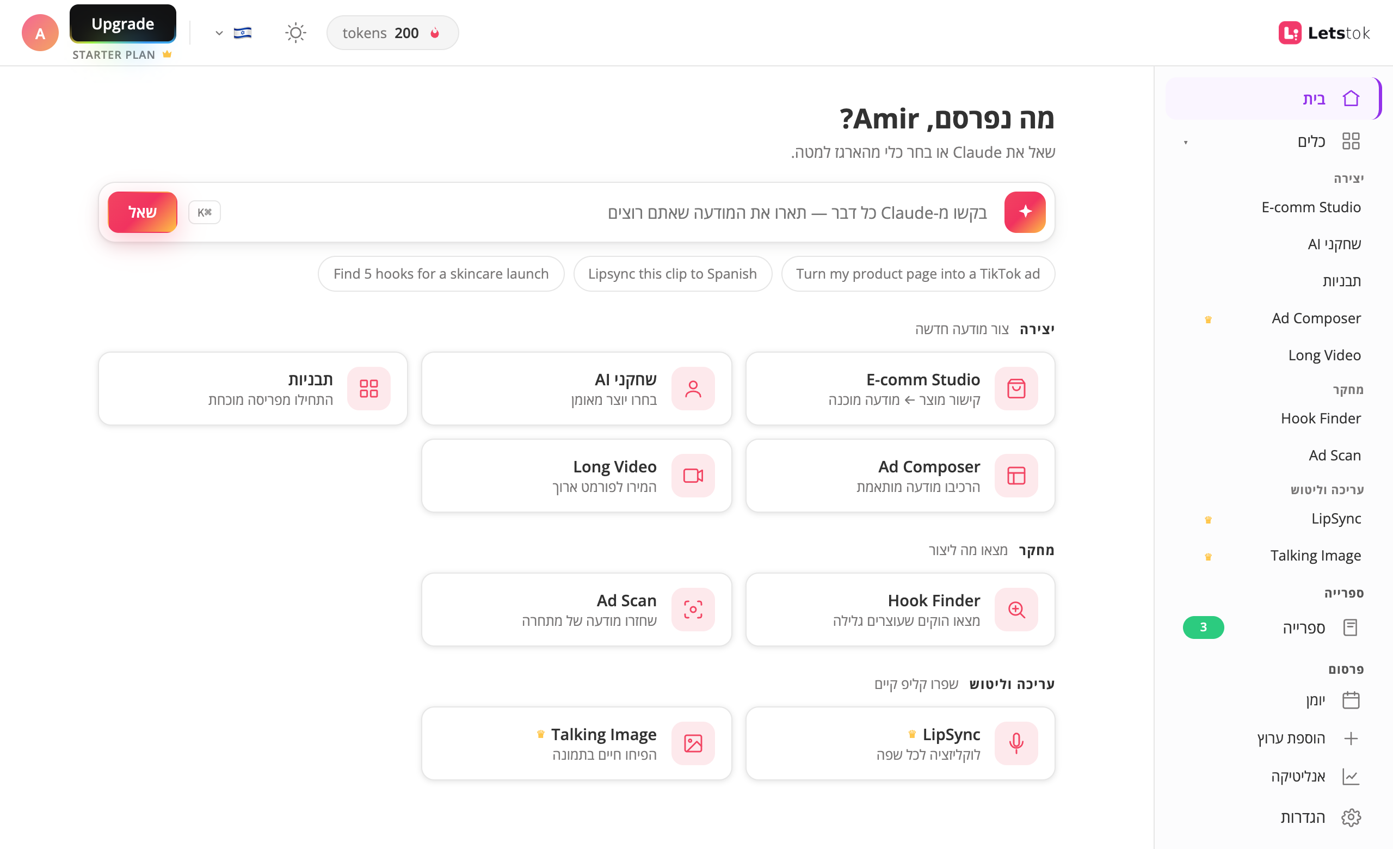Click the crown beside LipSync card title
The height and width of the screenshot is (849, 1393).
coord(912,734)
